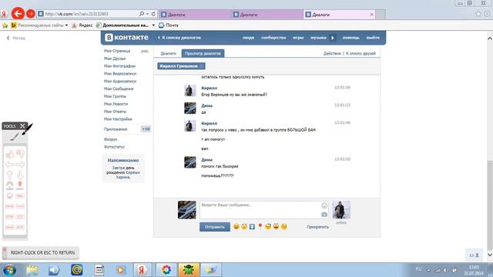Open the emoji picker smiley in message box
This screenshot has height=277, width=493.
click(324, 205)
